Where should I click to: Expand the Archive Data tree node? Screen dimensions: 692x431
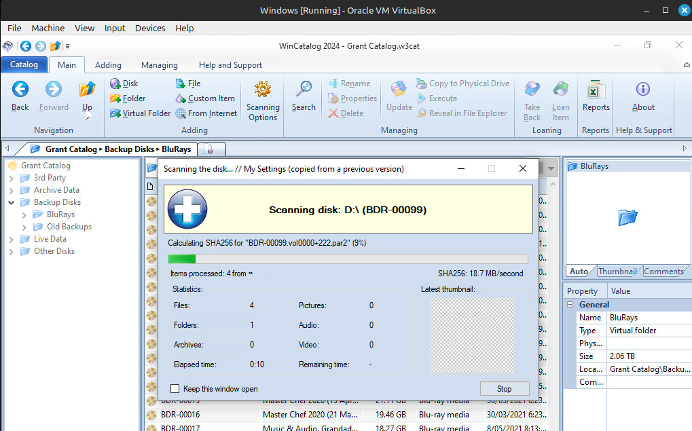[12, 191]
